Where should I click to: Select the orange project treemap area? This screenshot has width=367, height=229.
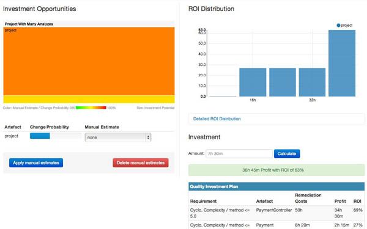point(89,61)
